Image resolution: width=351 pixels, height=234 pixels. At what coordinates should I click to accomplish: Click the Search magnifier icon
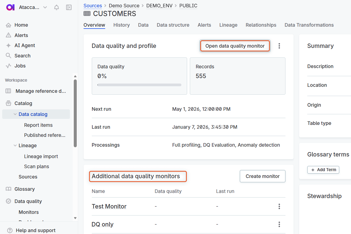pyautogui.click(x=8, y=56)
